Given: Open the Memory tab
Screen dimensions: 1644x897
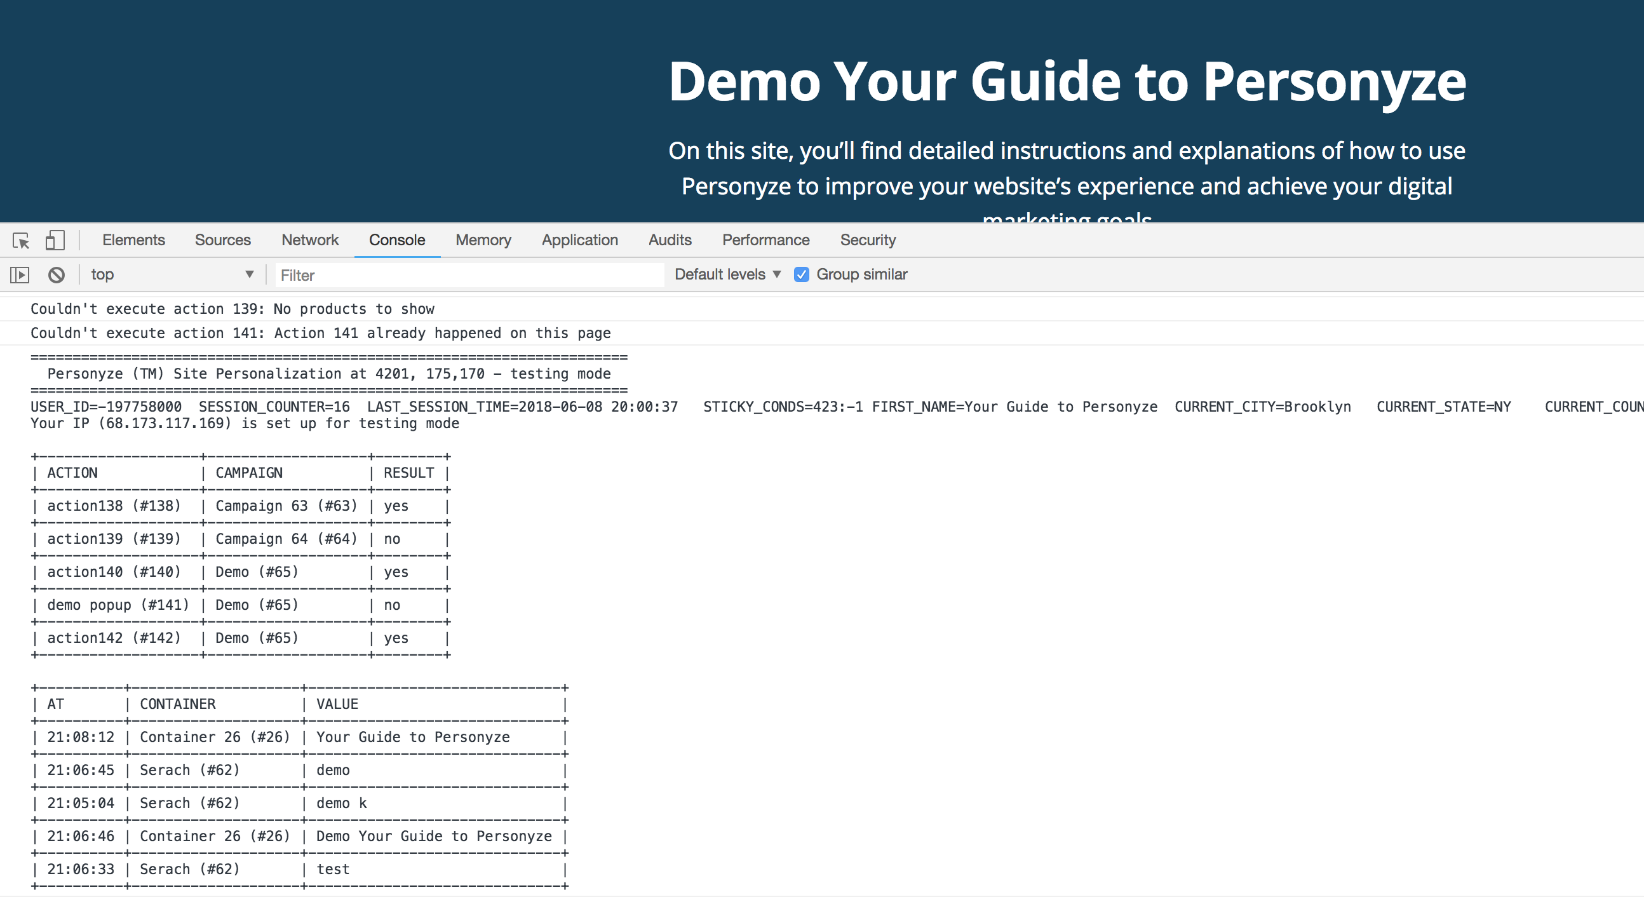Looking at the screenshot, I should click(483, 240).
